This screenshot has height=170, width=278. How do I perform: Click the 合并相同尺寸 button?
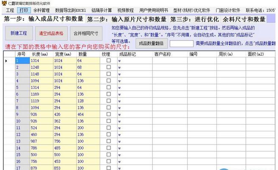[86, 33]
